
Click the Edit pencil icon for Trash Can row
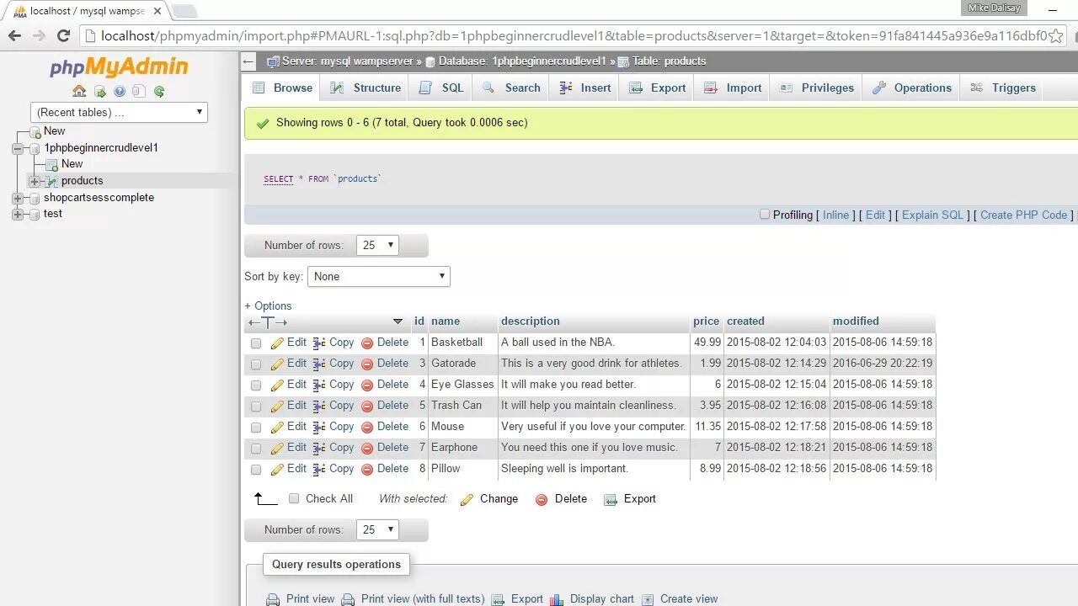[x=277, y=407]
